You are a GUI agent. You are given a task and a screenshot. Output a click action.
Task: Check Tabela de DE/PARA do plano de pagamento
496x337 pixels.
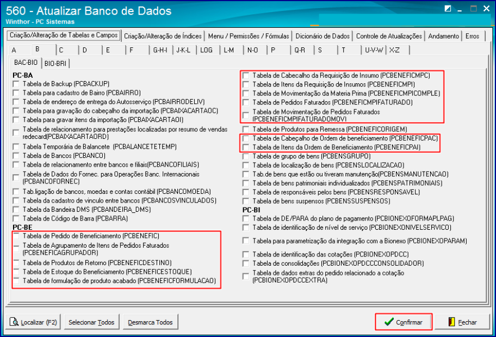(246, 218)
